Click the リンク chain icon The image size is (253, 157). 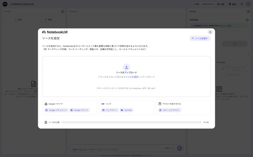pyautogui.click(x=103, y=104)
